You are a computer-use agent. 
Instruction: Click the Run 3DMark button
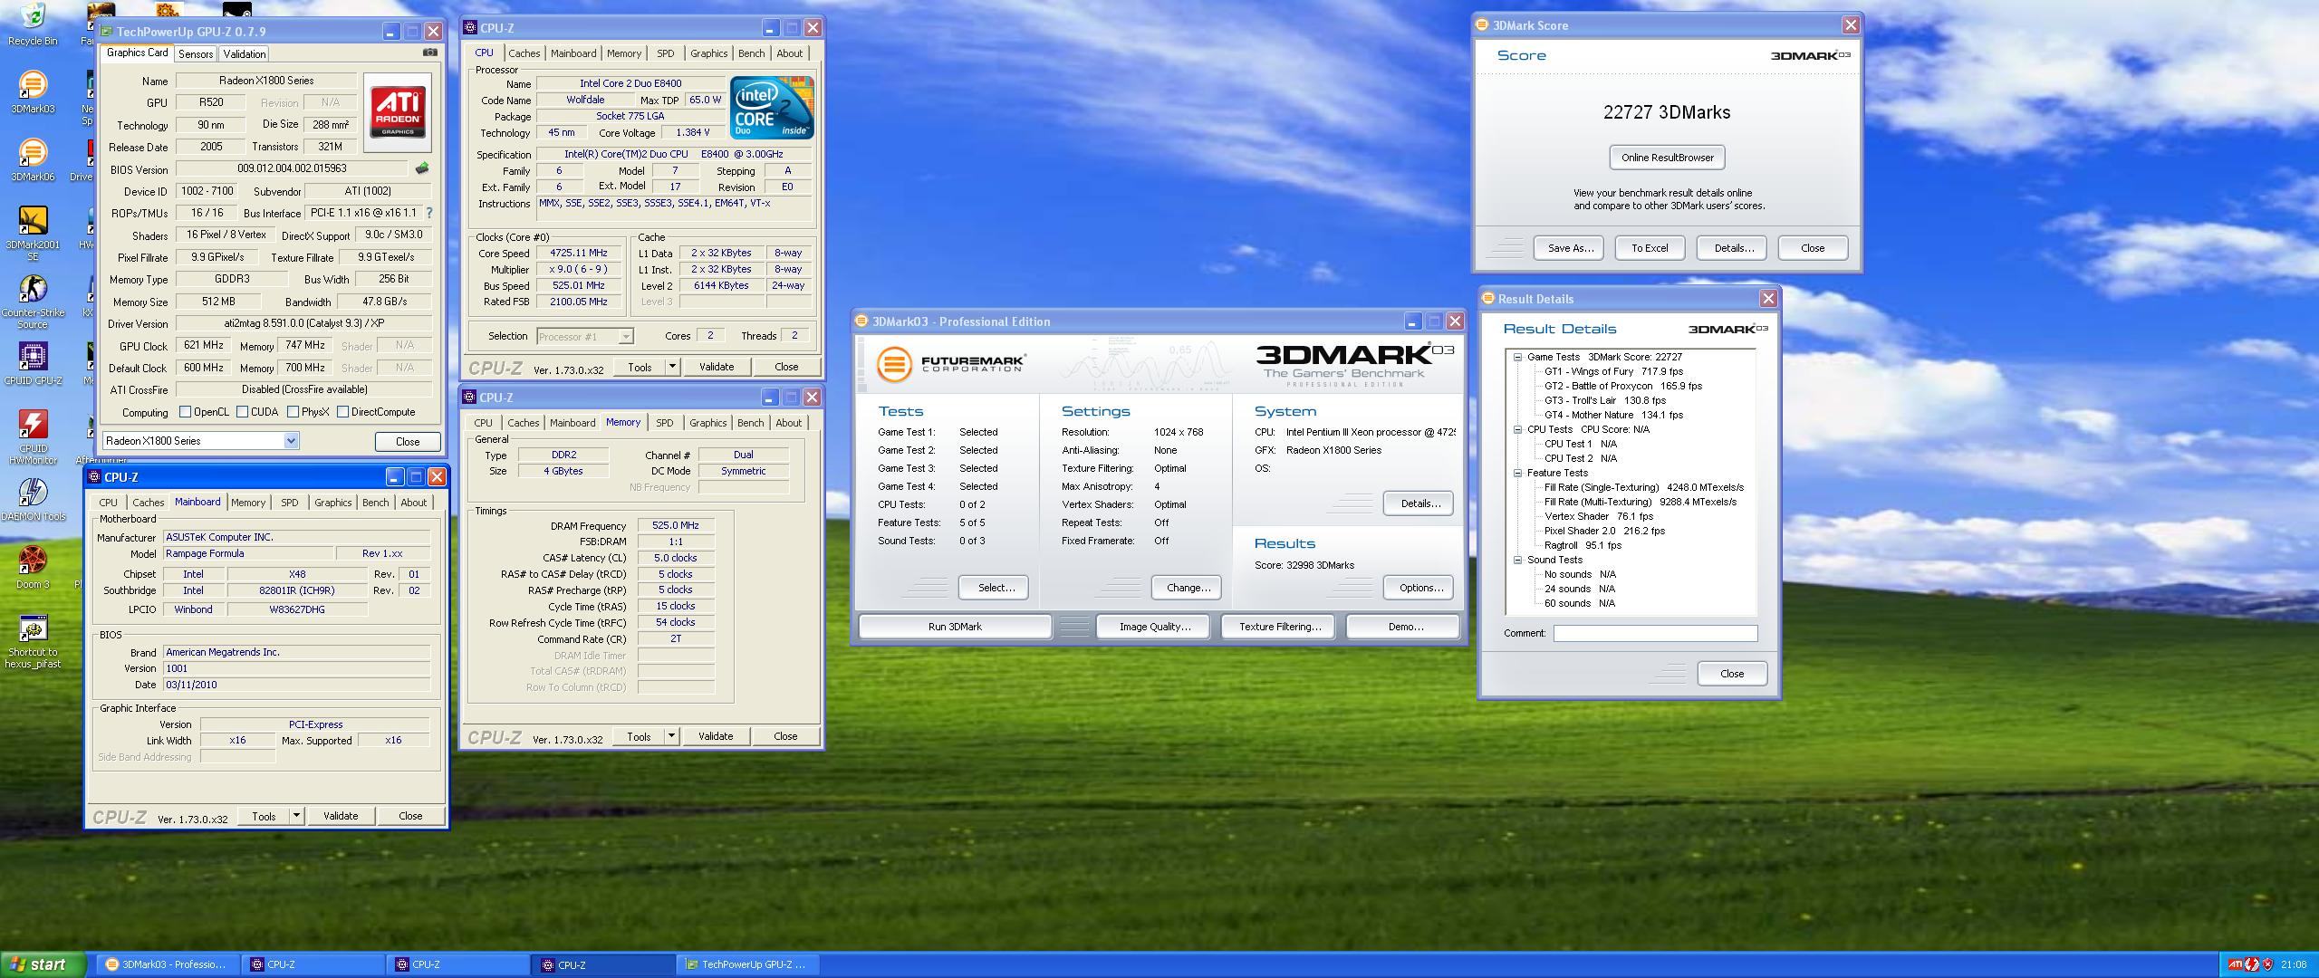click(x=955, y=627)
